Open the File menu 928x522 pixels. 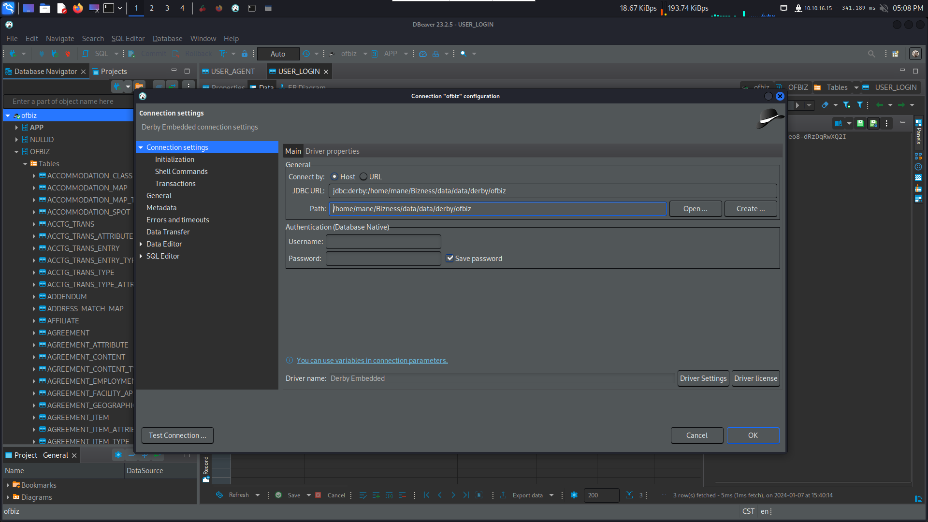(12, 39)
